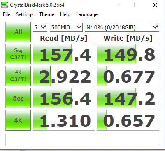The width and height of the screenshot is (165, 151).
Task: Start the Seq Q32T1 test
Action: (18, 54)
